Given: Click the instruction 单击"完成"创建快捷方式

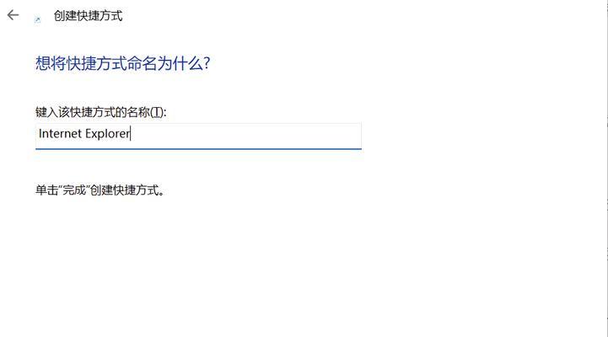Looking at the screenshot, I should (100, 190).
